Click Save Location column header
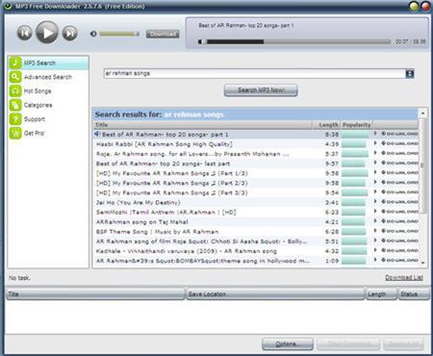The width and height of the screenshot is (433, 356). [x=275, y=294]
